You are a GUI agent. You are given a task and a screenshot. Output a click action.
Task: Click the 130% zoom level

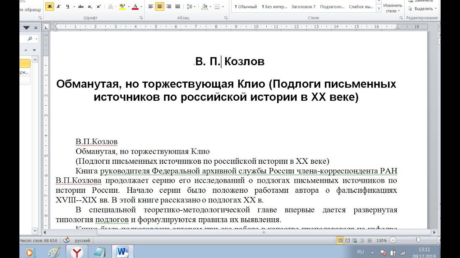click(382, 240)
